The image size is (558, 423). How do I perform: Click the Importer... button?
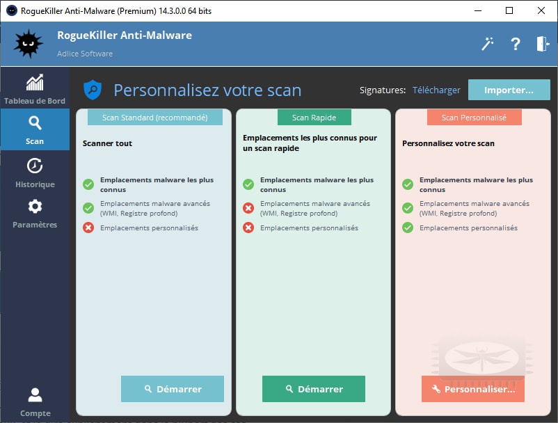tap(509, 90)
